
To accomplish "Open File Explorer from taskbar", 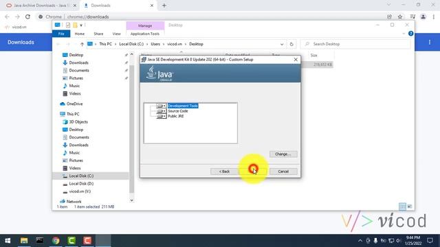I will point(24,241).
